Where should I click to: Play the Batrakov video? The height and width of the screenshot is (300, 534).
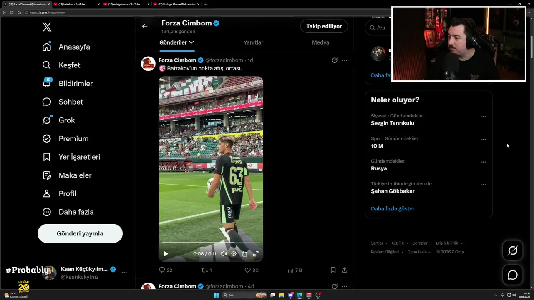pos(166,254)
